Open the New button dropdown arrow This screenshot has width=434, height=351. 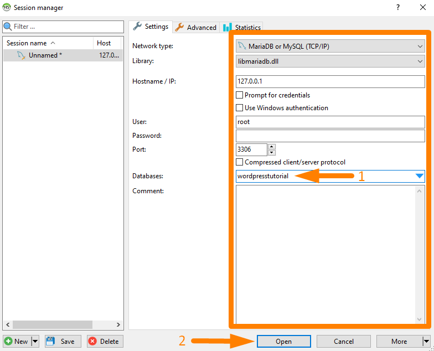[35, 341]
